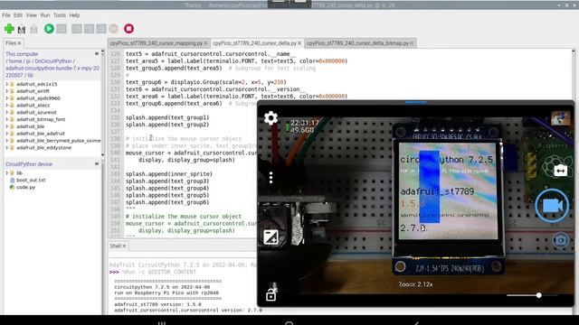Click code line 'splash.append(text_group1)'
The width and height of the screenshot is (579, 325).
tap(167, 117)
